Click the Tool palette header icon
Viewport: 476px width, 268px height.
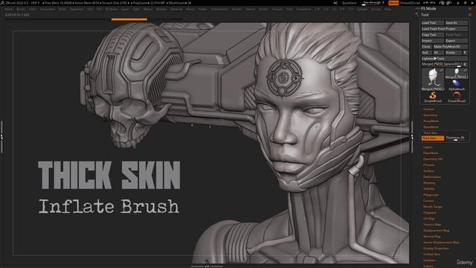point(417,15)
